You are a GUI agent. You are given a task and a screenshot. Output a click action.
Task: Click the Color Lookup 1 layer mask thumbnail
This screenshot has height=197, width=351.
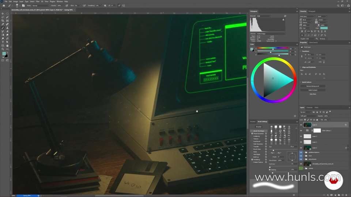pos(317,131)
